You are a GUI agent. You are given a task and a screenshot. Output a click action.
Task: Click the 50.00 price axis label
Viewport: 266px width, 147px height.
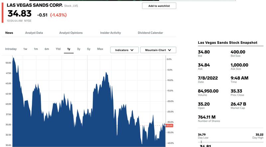pos(8,63)
